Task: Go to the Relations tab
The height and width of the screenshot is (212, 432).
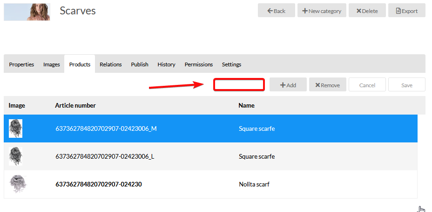Action: click(111, 64)
